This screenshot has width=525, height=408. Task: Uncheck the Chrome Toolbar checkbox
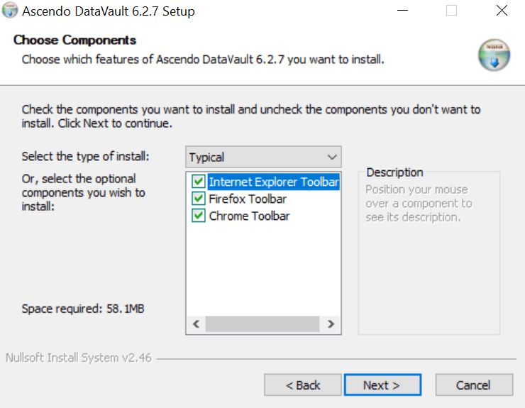[x=198, y=216]
